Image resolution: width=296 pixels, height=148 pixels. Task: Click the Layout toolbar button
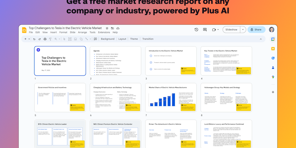click(122, 39)
